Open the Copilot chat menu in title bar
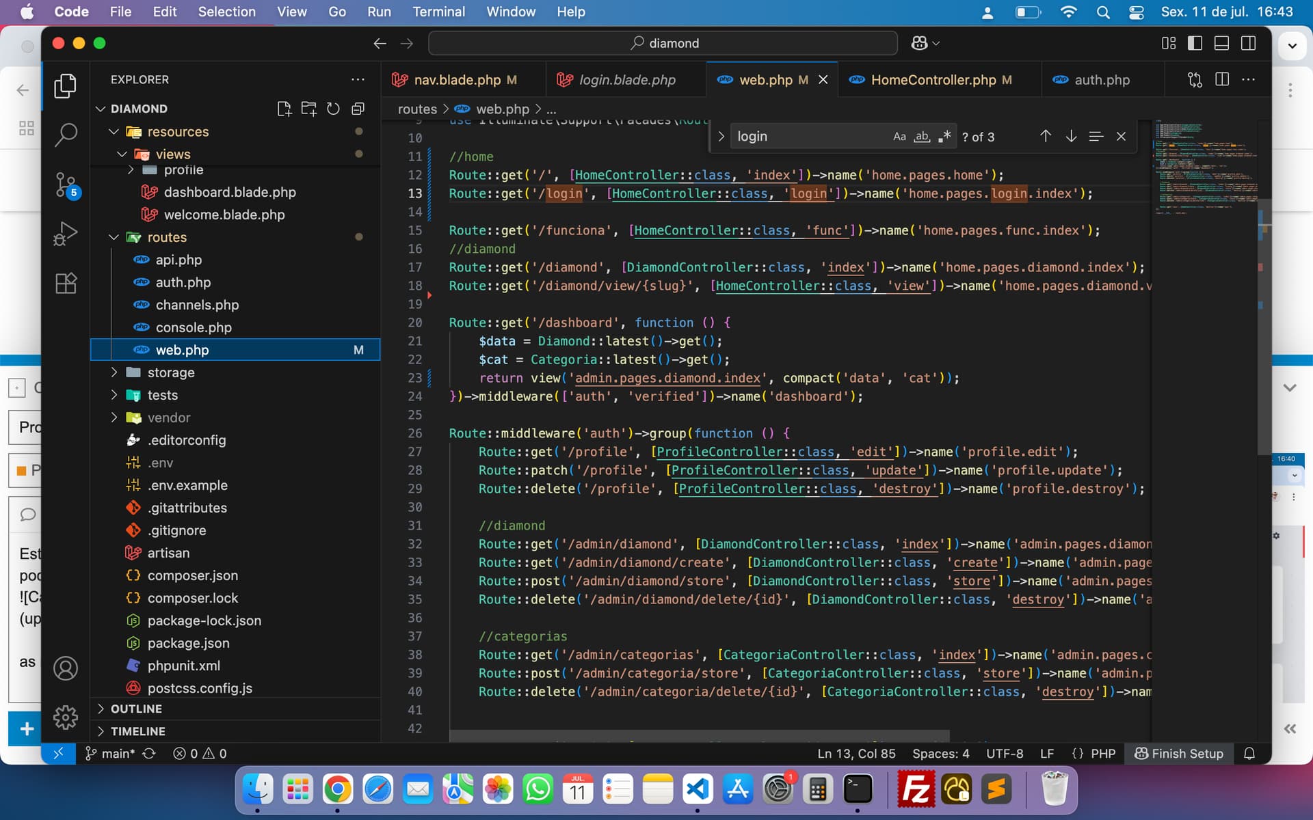 [x=925, y=43]
